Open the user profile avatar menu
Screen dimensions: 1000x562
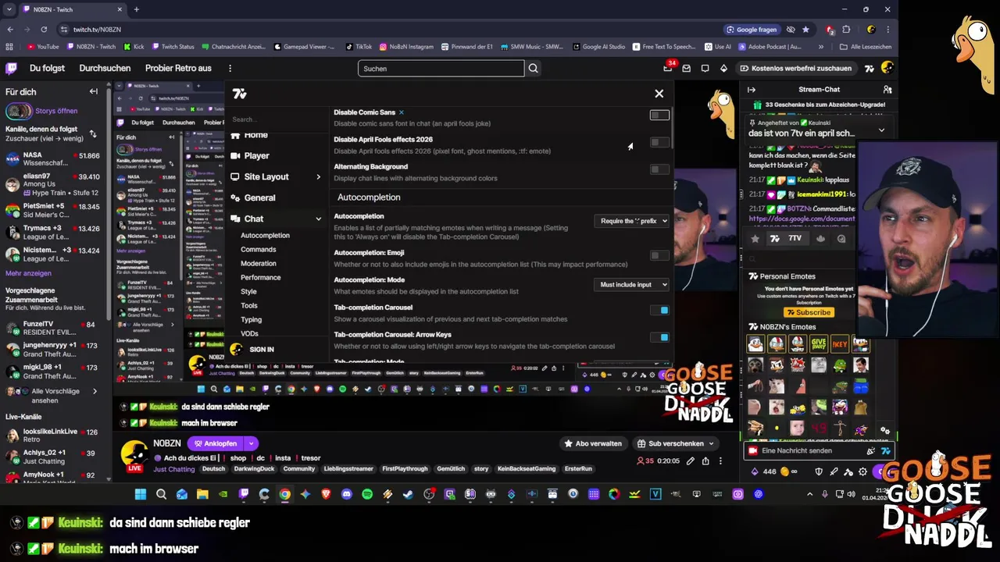point(887,69)
